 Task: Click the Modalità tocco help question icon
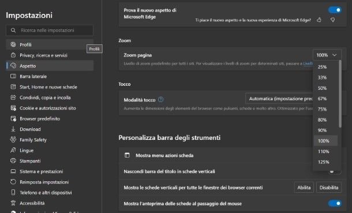(x=161, y=100)
